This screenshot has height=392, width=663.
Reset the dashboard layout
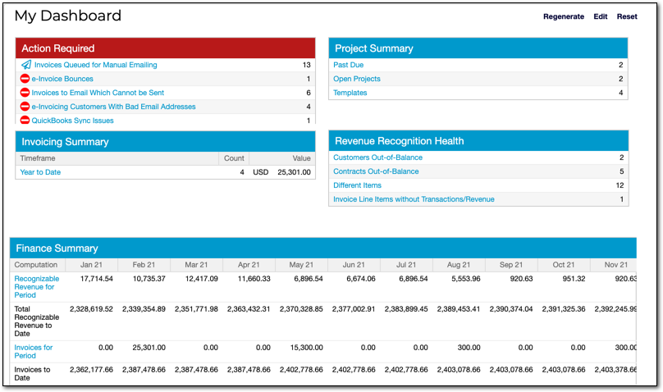tap(627, 16)
